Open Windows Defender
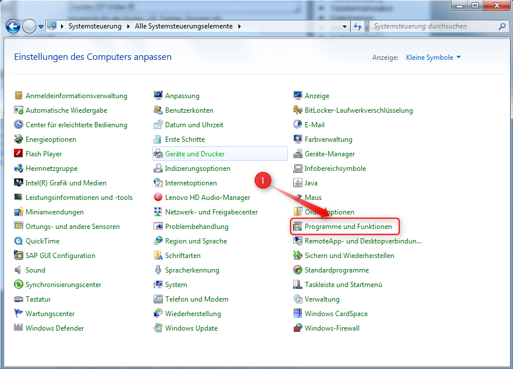The height and width of the screenshot is (369, 513). click(x=55, y=328)
